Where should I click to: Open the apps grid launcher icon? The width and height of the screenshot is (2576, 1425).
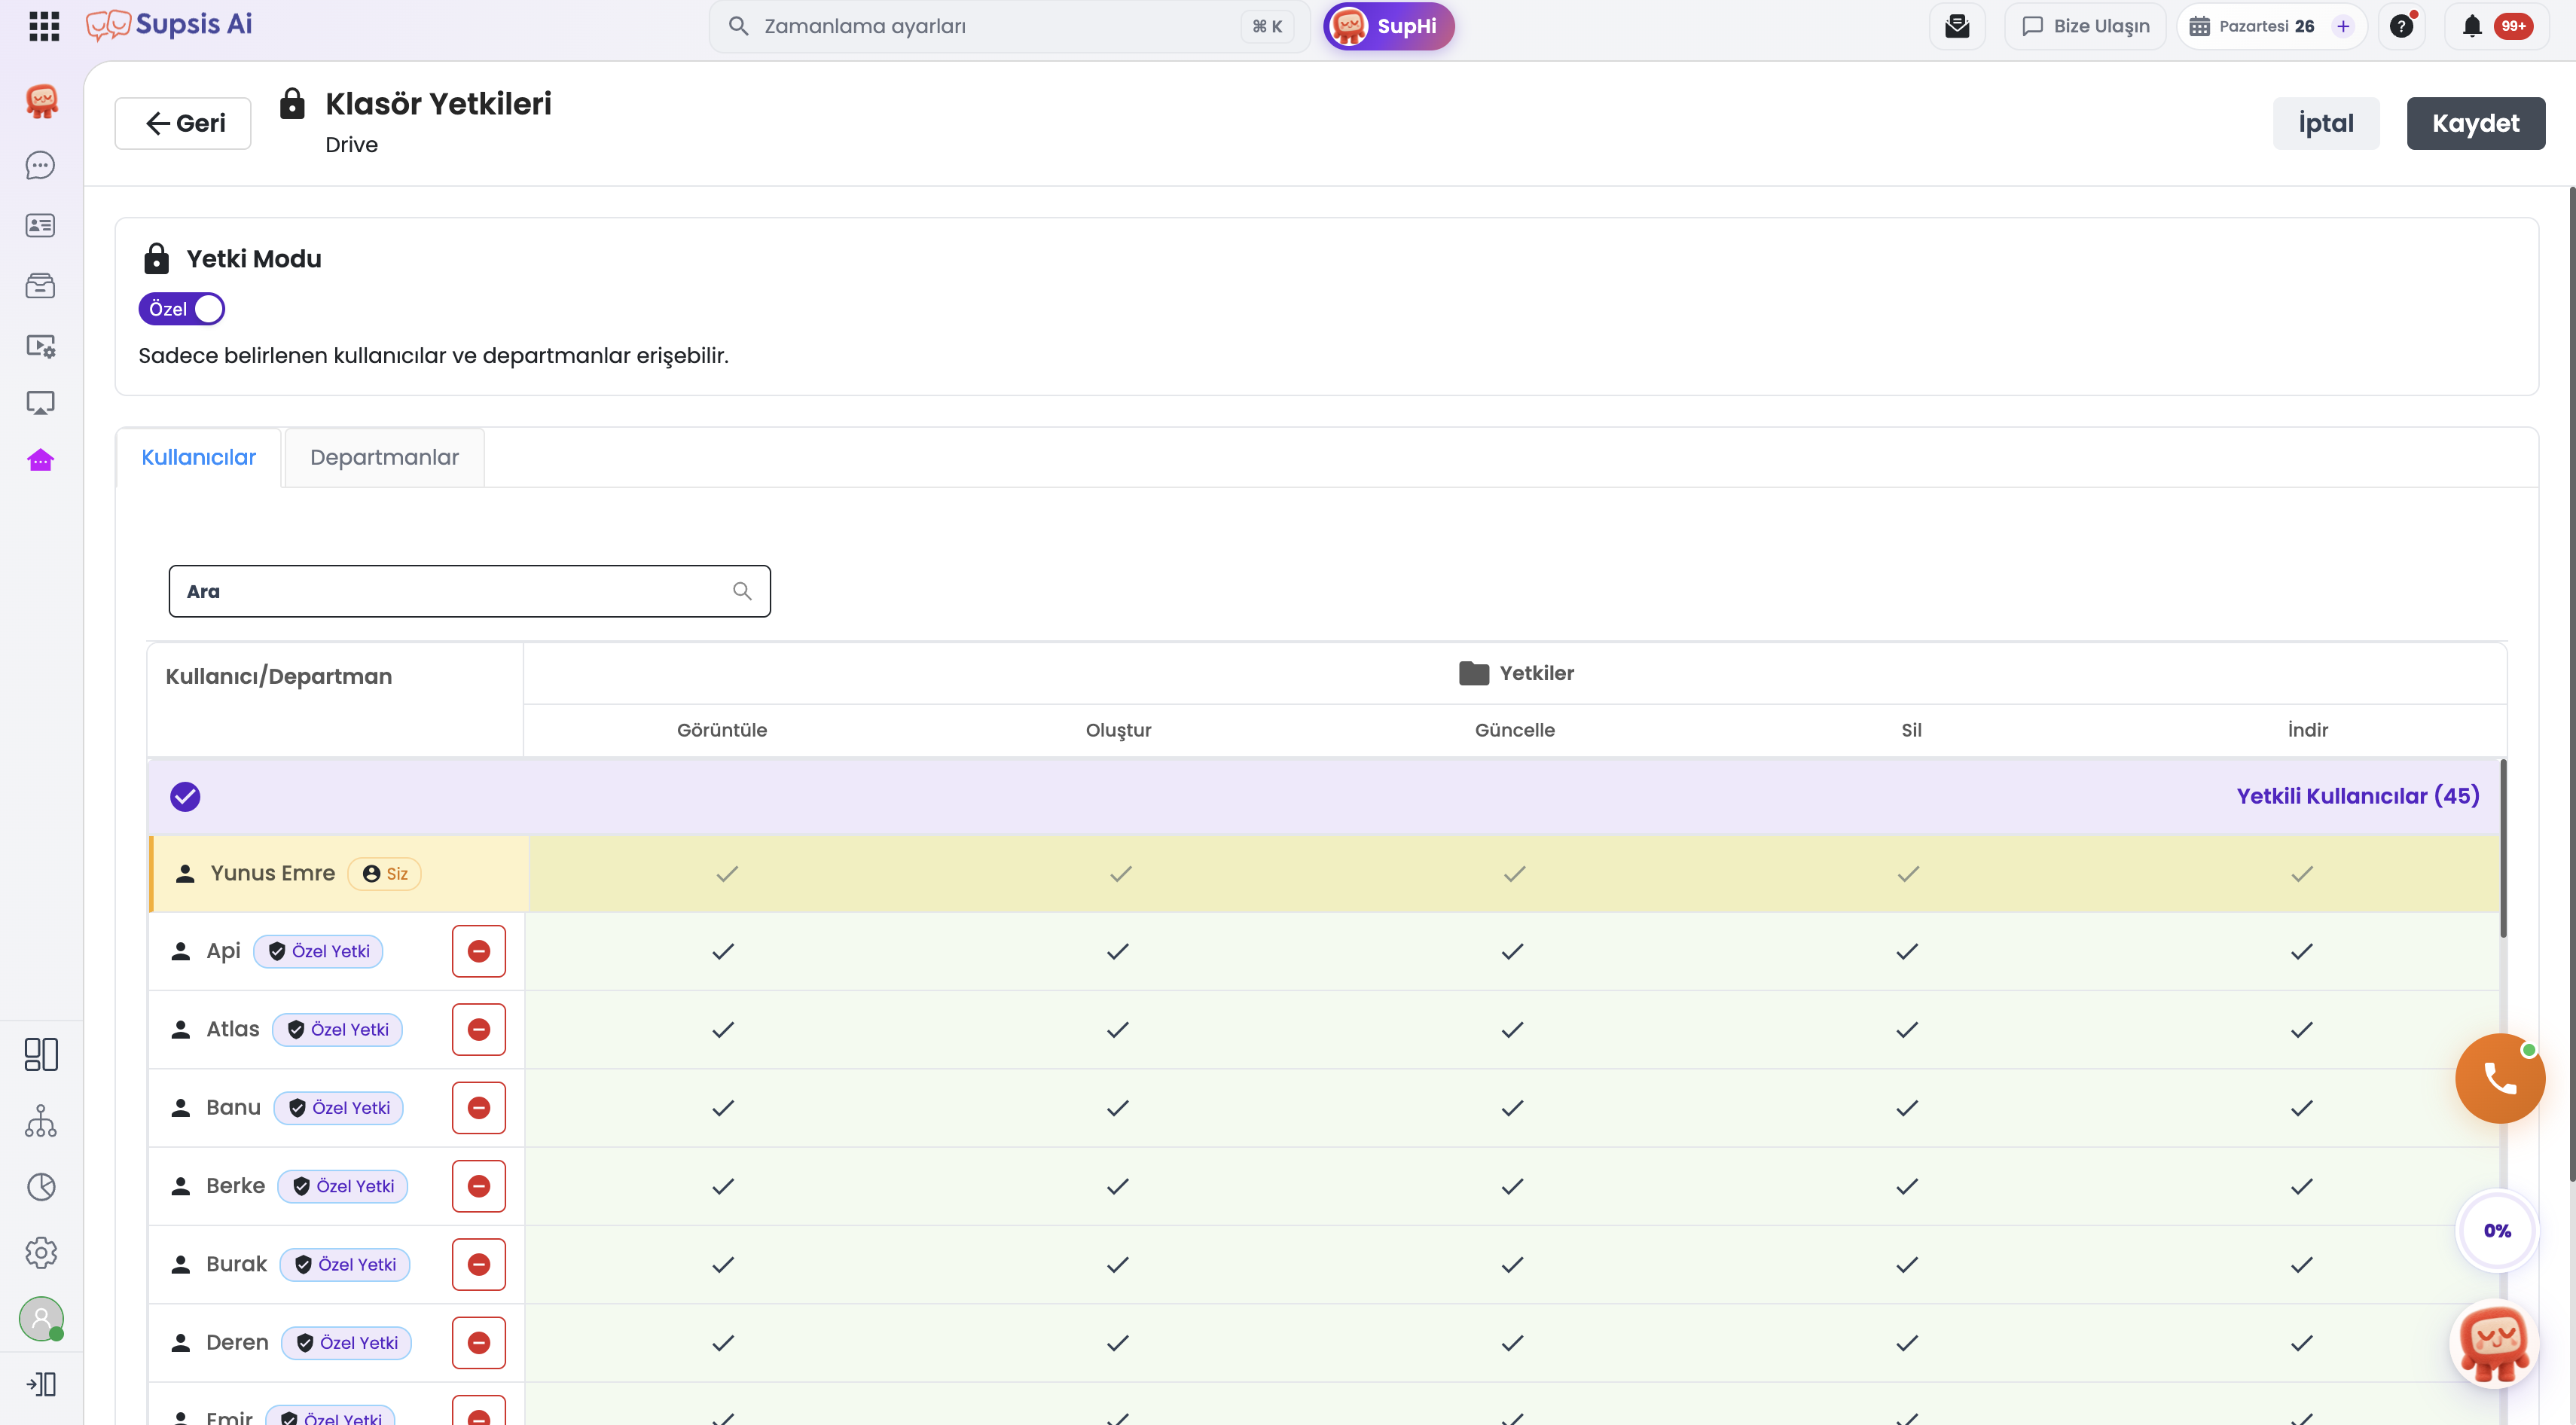click(x=44, y=26)
